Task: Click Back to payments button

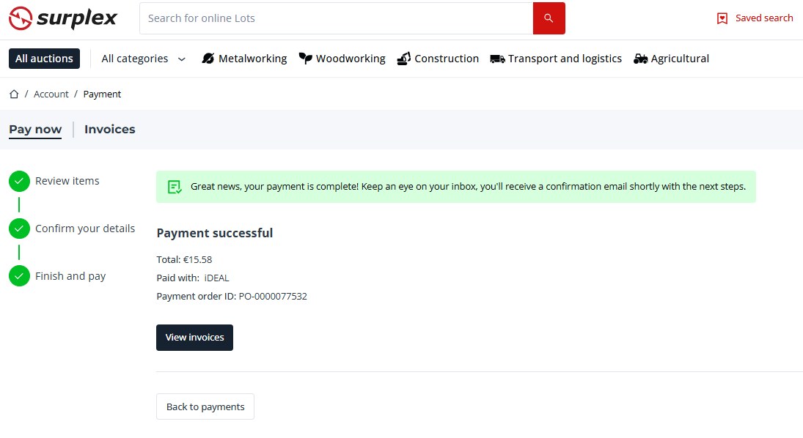Action: click(x=205, y=407)
